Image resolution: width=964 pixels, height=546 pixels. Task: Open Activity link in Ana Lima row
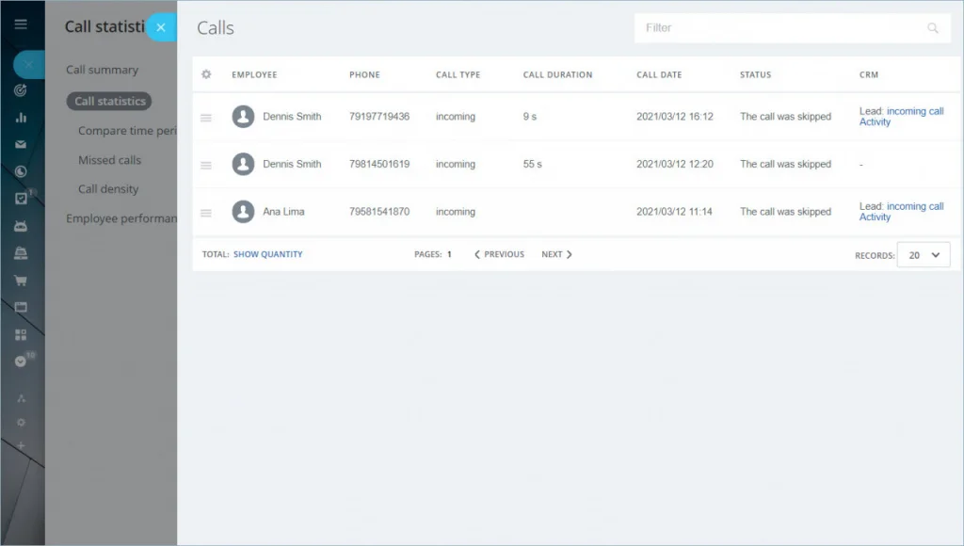pyautogui.click(x=875, y=217)
